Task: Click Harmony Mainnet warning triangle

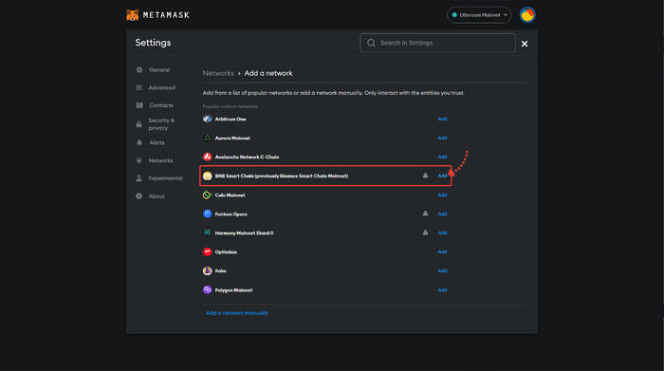Action: [x=425, y=232]
